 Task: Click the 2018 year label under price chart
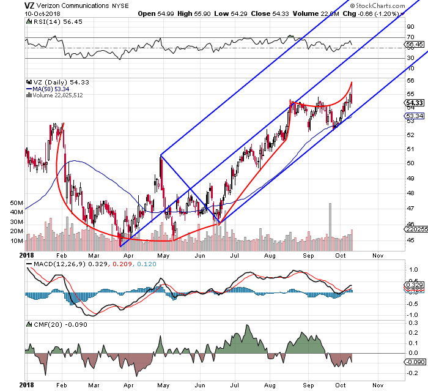(27, 255)
